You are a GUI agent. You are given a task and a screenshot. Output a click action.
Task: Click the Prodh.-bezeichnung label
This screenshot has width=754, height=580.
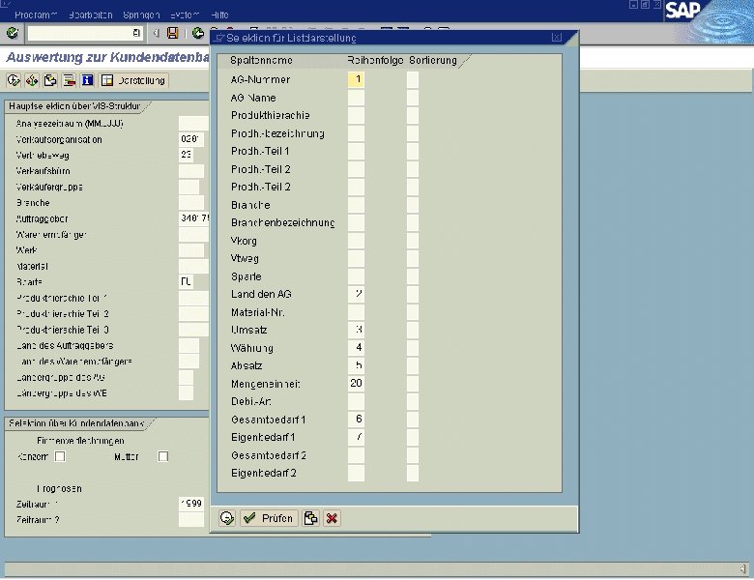[x=277, y=133]
